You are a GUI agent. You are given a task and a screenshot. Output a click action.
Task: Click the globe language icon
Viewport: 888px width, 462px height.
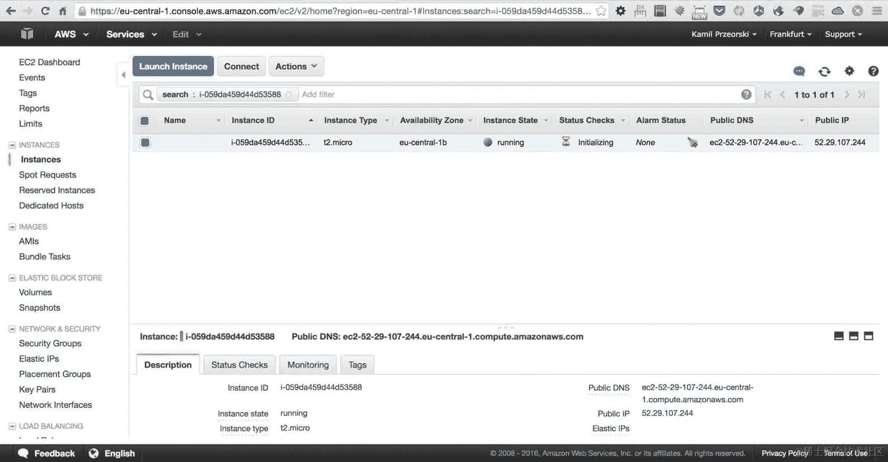tap(94, 453)
